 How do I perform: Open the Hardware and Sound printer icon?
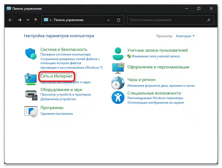31,95
